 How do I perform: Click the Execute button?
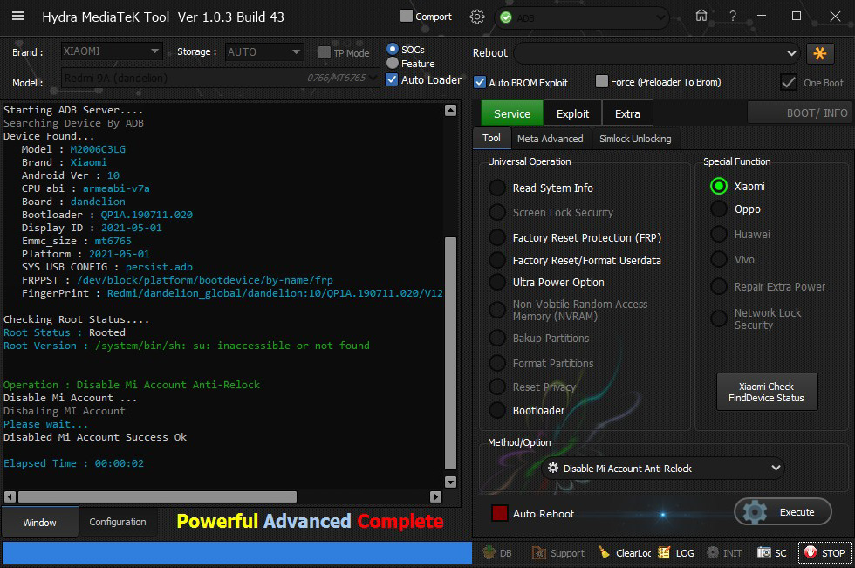tap(783, 512)
